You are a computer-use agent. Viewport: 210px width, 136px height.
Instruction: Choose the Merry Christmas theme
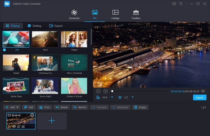[x=74, y=63]
